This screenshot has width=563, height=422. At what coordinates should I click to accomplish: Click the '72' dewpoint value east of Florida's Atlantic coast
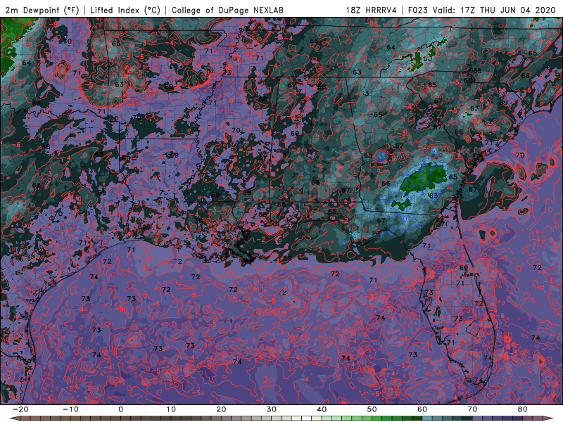pos(537,268)
